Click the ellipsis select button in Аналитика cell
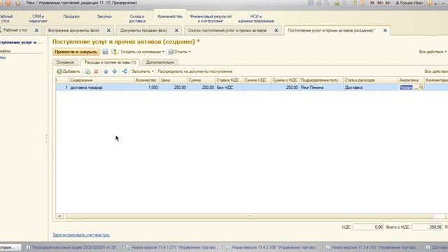Viewport: 448px width, 252px height. tap(416, 87)
